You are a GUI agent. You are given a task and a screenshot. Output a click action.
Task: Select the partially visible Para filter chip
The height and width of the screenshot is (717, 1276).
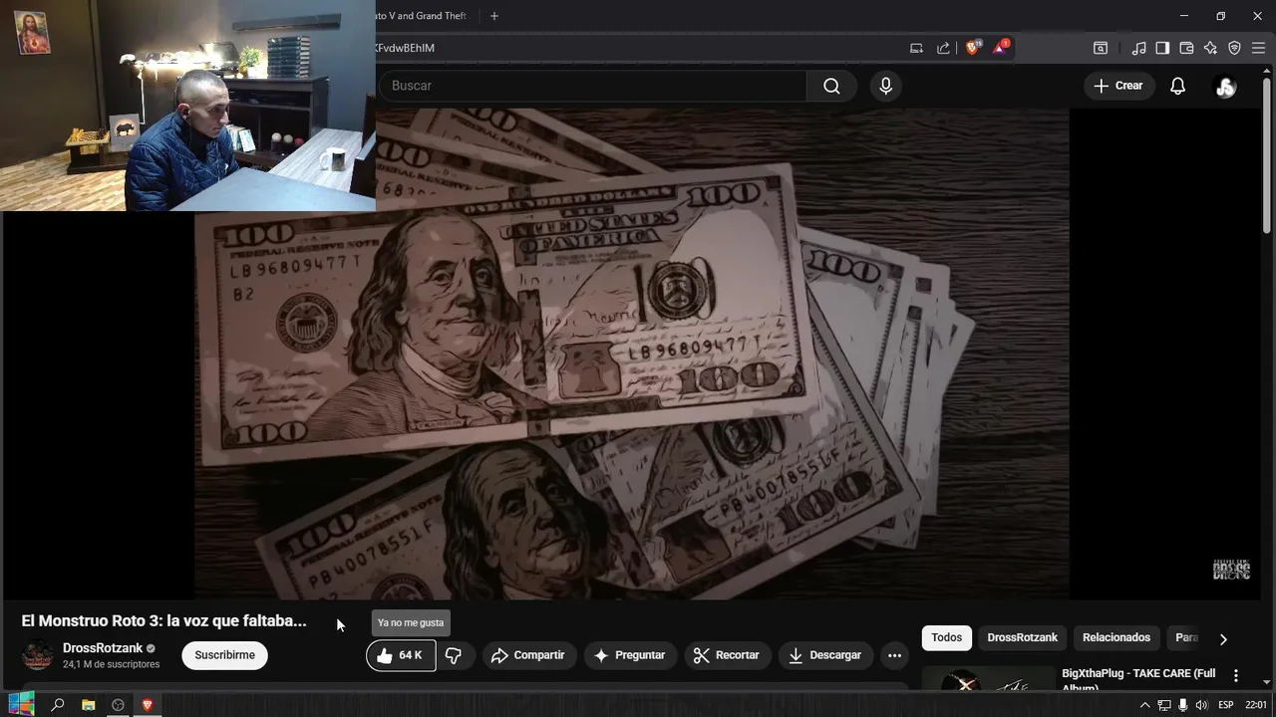tap(1184, 637)
